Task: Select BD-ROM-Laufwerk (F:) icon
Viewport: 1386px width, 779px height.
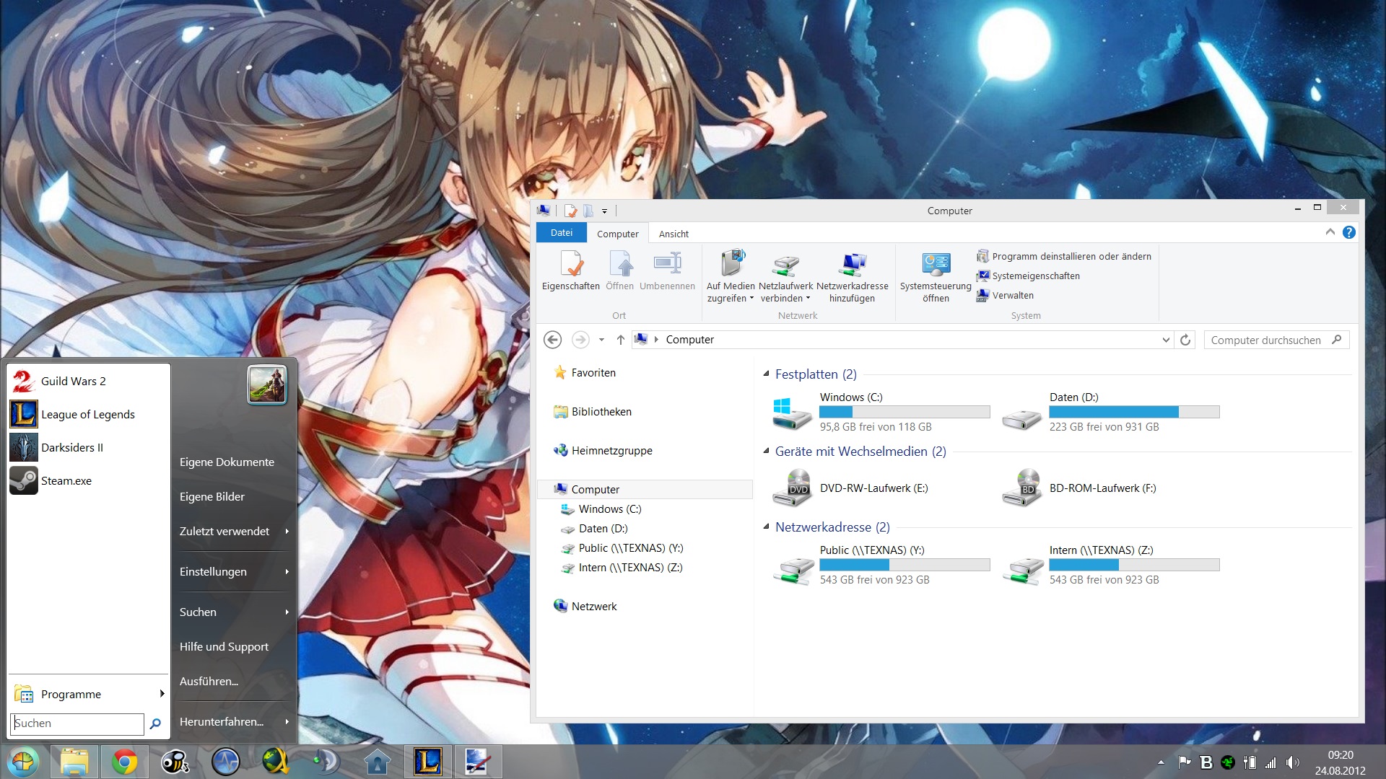Action: click(x=1021, y=488)
